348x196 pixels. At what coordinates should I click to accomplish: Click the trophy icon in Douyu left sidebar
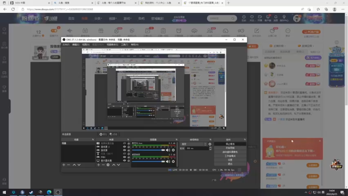[x=4, y=87]
